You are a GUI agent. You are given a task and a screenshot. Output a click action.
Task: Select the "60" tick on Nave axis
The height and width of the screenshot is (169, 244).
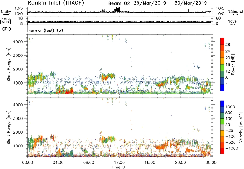(x=218, y=18)
